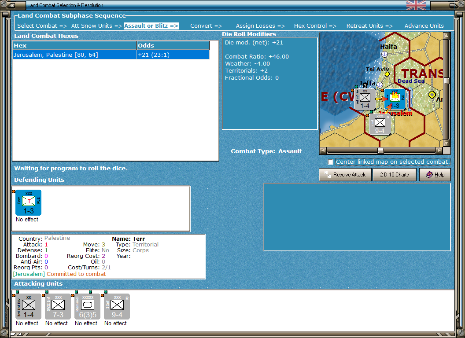Screen dimensions: 465x338
Task: Click the Fractional Odds: 0 line
Action: (252, 78)
